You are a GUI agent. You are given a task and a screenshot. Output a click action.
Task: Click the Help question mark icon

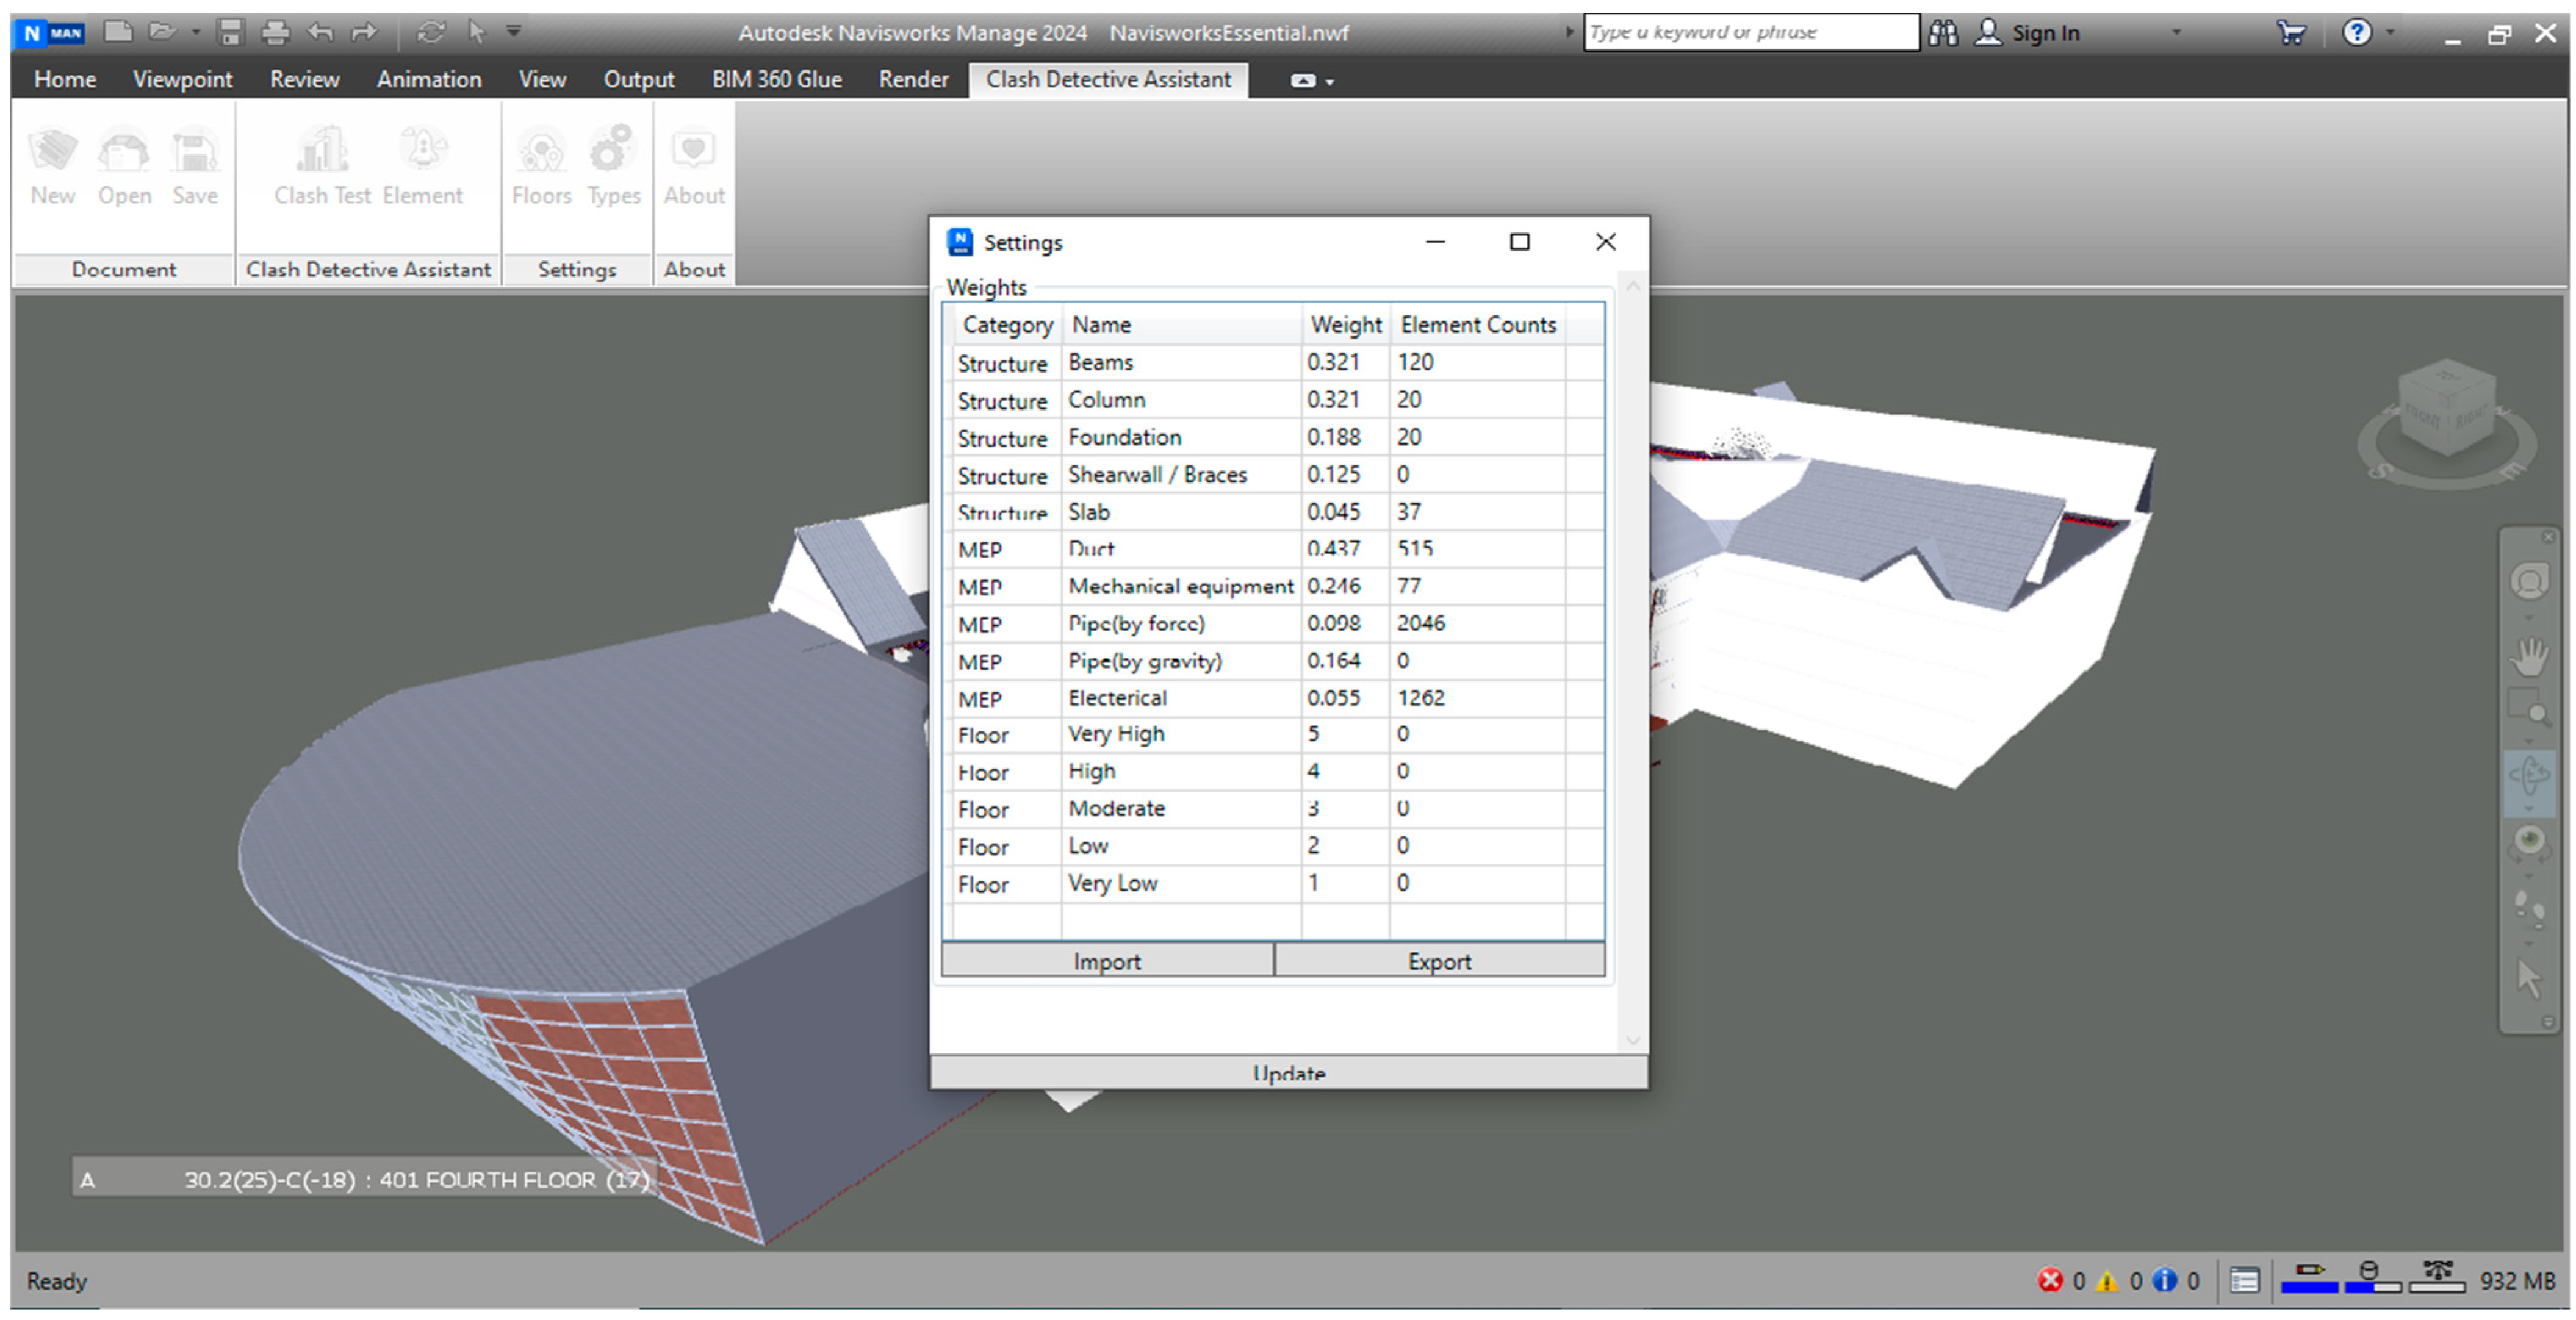pyautogui.click(x=2357, y=33)
